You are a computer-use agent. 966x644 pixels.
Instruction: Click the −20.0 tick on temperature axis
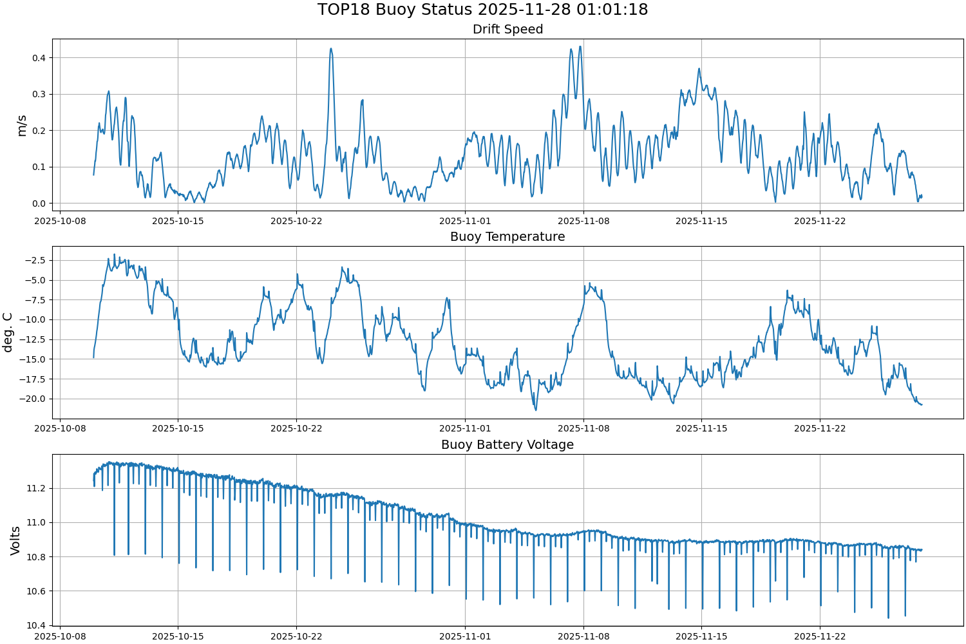(32, 399)
